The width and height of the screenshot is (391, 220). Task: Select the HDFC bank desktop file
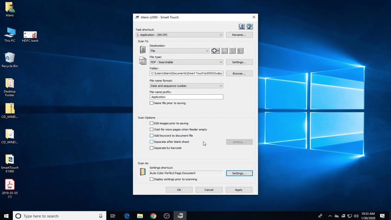pos(30,37)
